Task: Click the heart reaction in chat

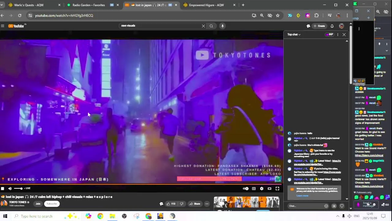Action: (342, 206)
